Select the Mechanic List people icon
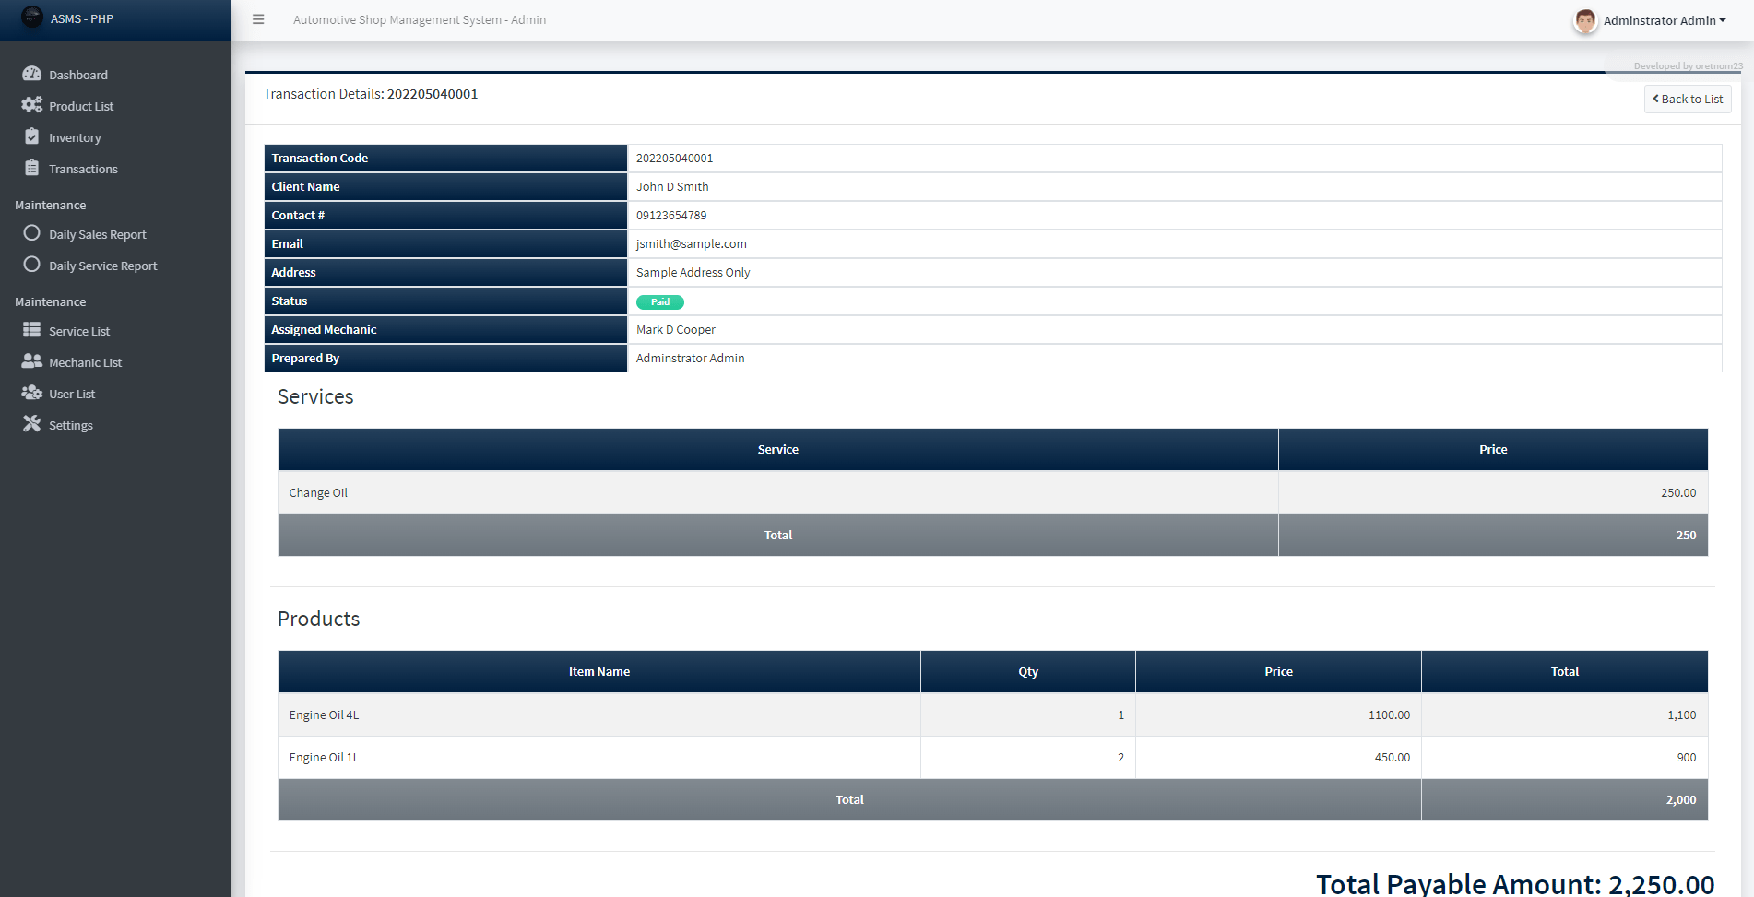 click(x=32, y=361)
